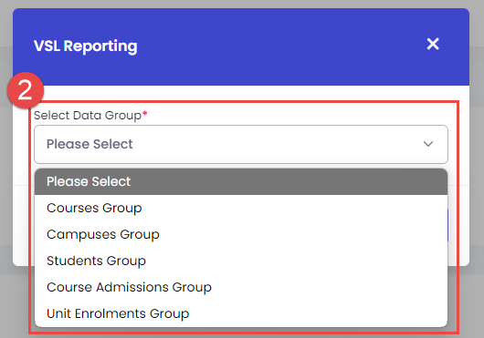484x338 pixels.
Task: Choose Students Group data group
Action: 241,261
